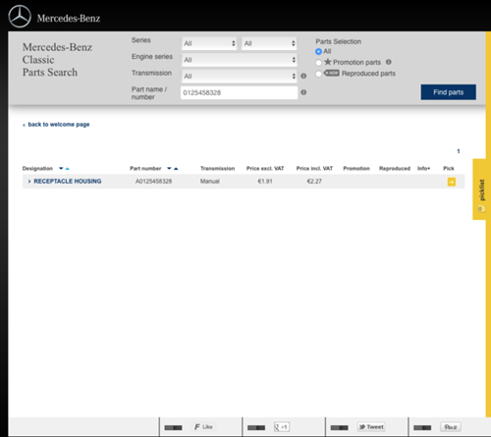Expand the RECEPTACLE HOUSING row chevron
Screen dimensions: 491x437
click(x=29, y=182)
